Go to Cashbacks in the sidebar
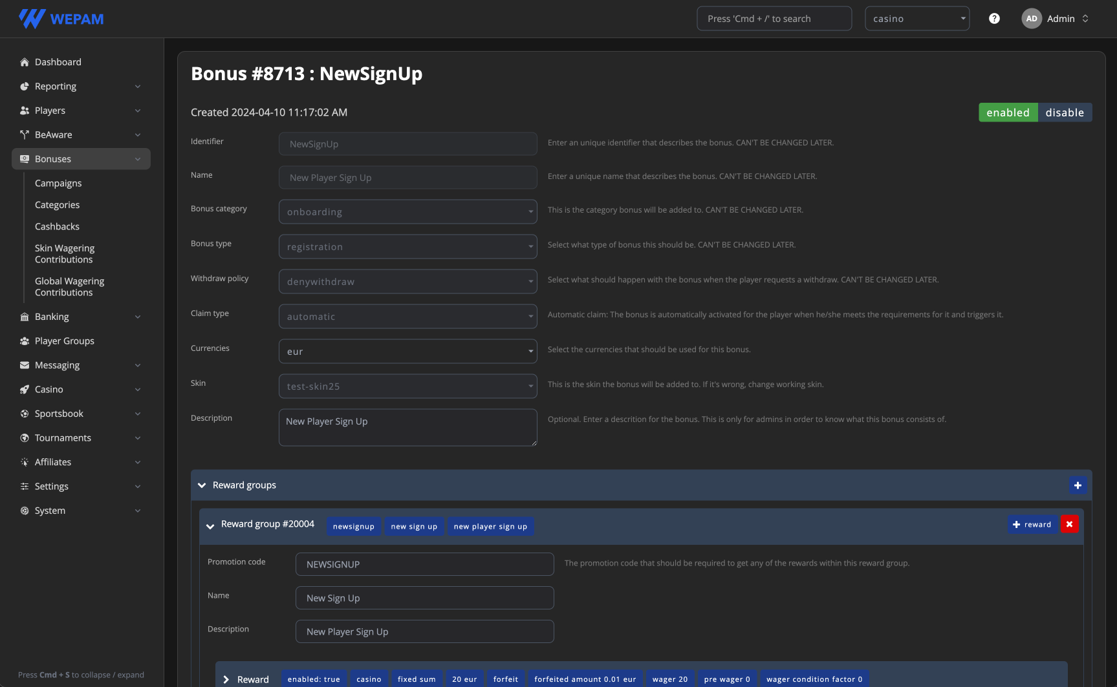This screenshot has width=1117, height=687. coord(57,227)
